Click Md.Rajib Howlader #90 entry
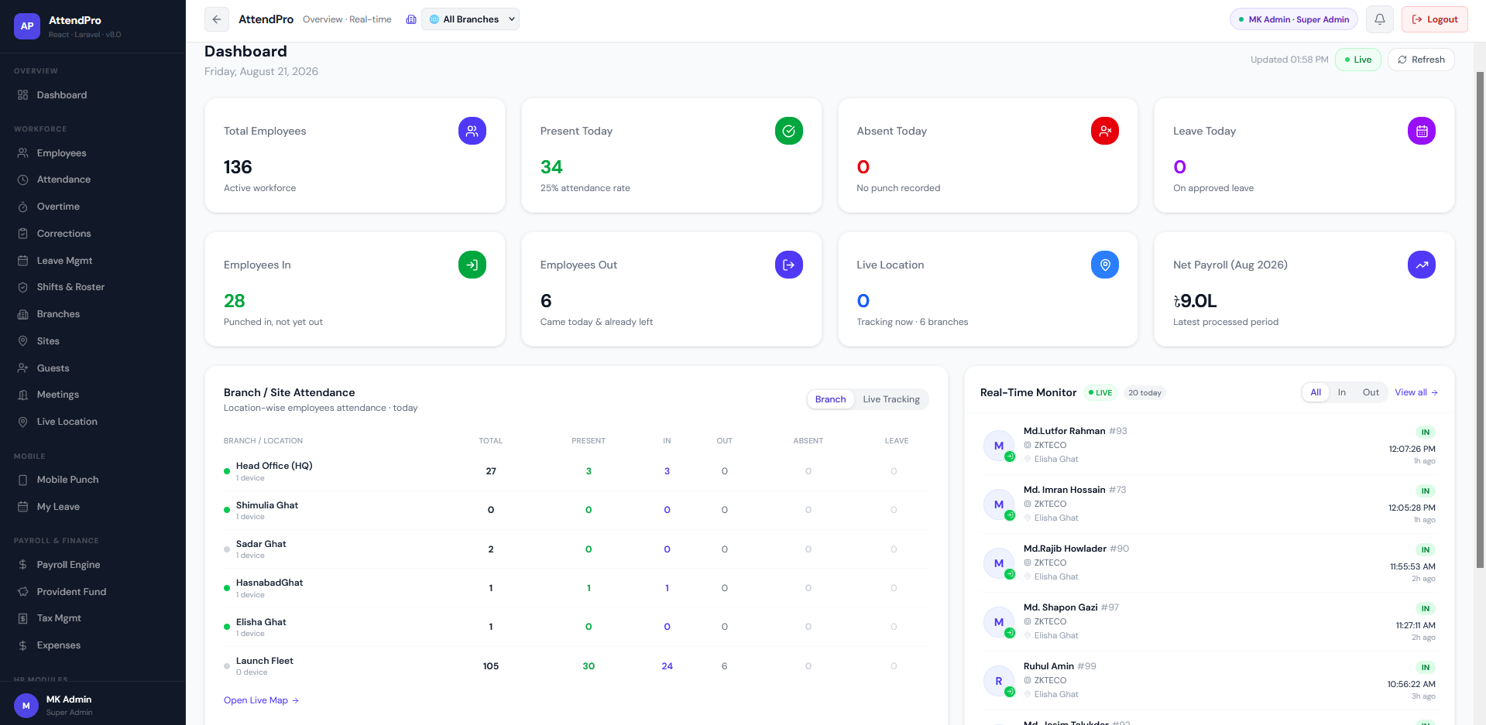The image size is (1486, 725). (1209, 563)
